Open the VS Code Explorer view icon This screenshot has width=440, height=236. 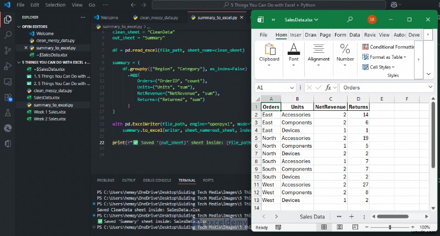[8, 19]
